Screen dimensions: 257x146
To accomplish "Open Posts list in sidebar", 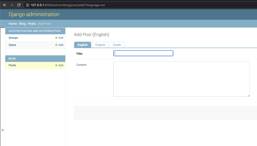I will (x=12, y=65).
